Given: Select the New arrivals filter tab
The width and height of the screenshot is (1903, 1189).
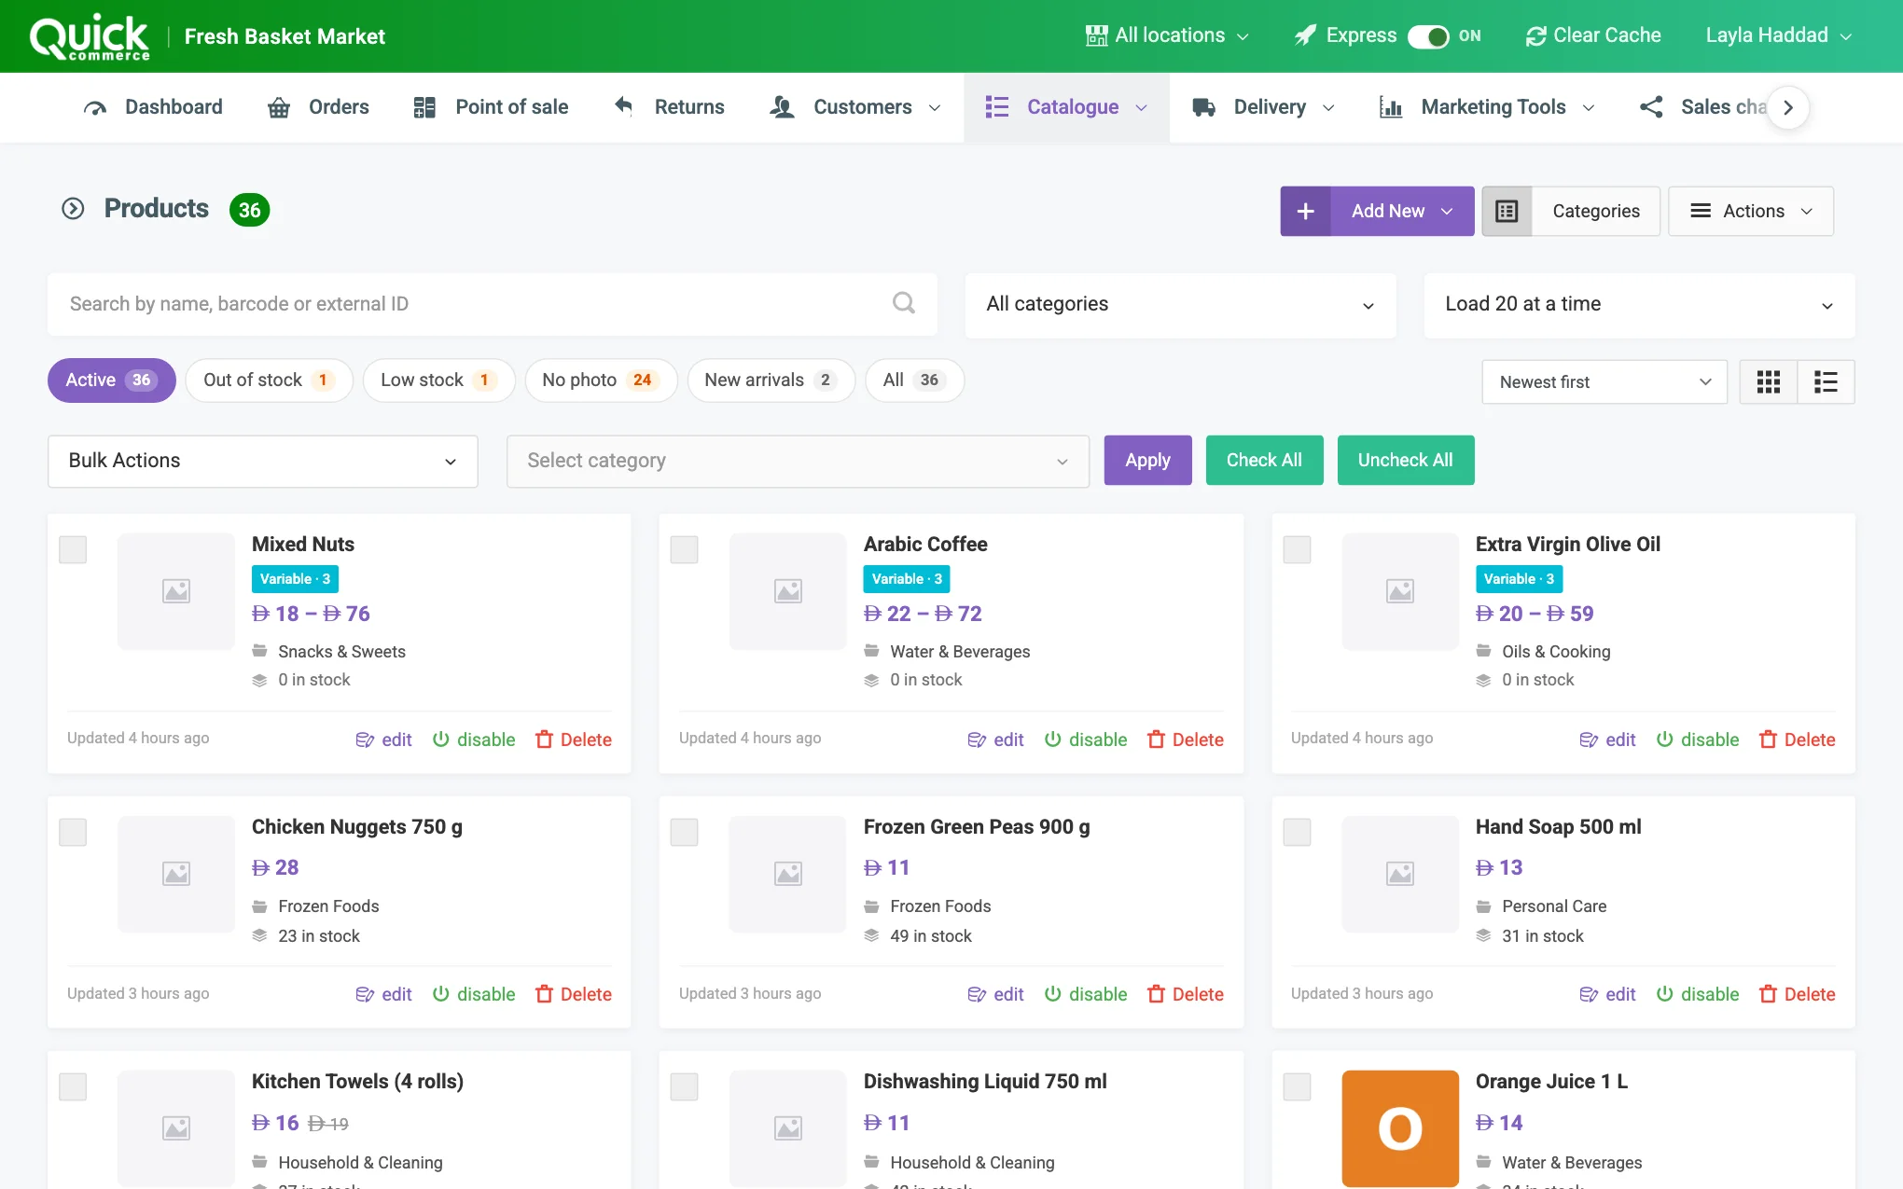Looking at the screenshot, I should point(771,380).
